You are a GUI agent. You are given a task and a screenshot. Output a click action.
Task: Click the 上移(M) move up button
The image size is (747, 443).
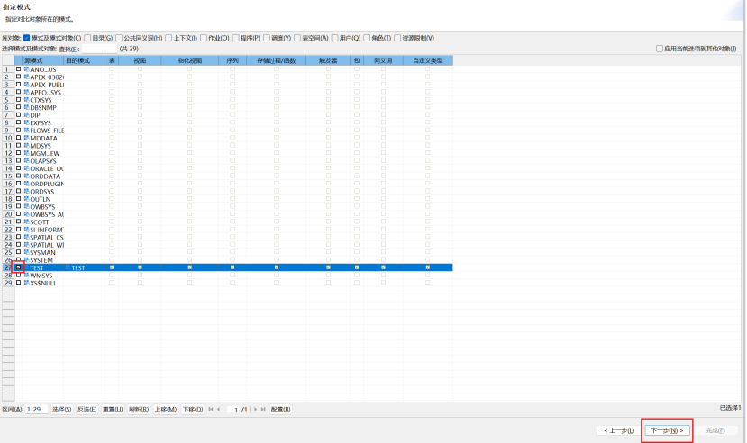(165, 409)
